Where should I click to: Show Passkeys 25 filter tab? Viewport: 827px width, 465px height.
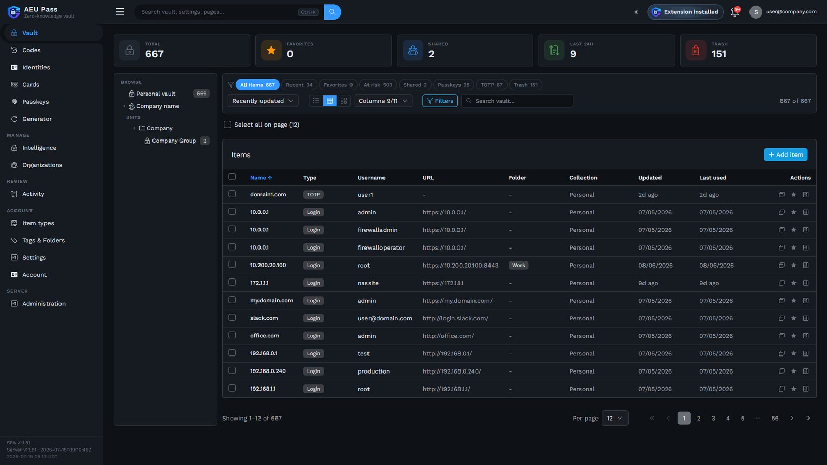(454, 85)
